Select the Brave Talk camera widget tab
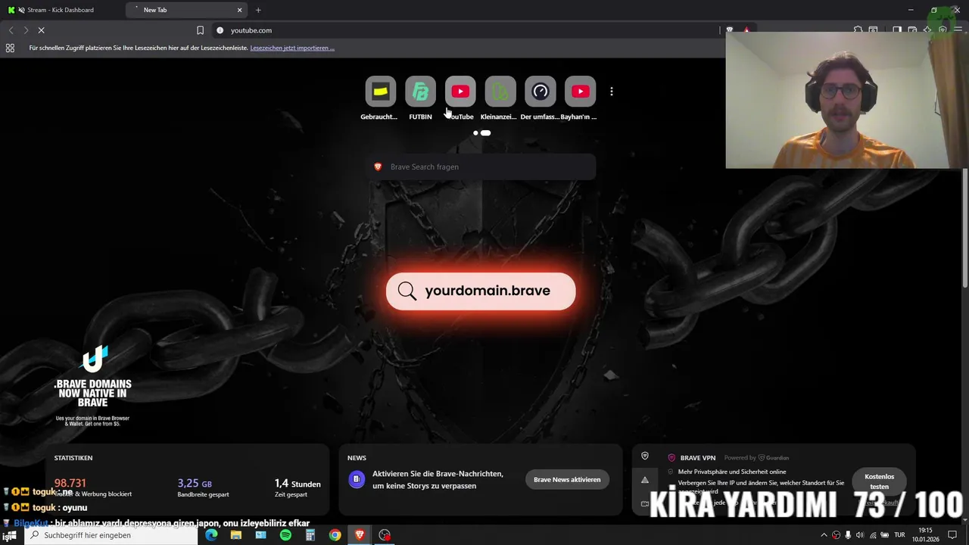 pyautogui.click(x=645, y=503)
